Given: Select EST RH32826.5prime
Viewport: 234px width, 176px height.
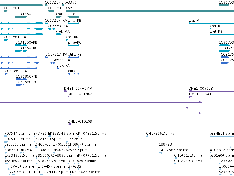Looking at the screenshot, I should coord(82,161).
